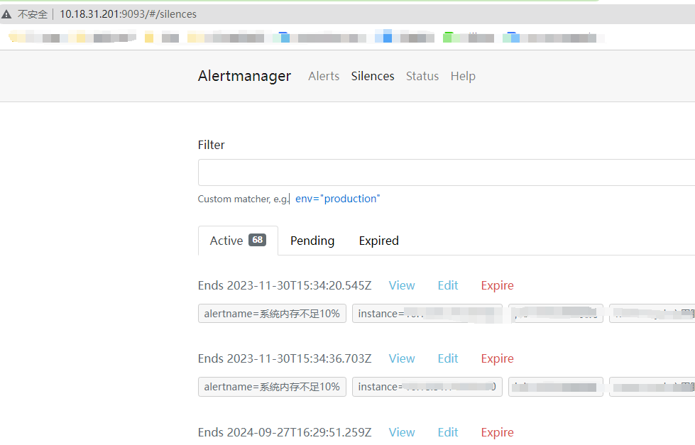Image resolution: width=695 pixels, height=445 pixels.
Task: Click the Filter label
Action: (211, 145)
